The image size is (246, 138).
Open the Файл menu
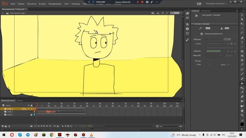click(x=13, y=4)
